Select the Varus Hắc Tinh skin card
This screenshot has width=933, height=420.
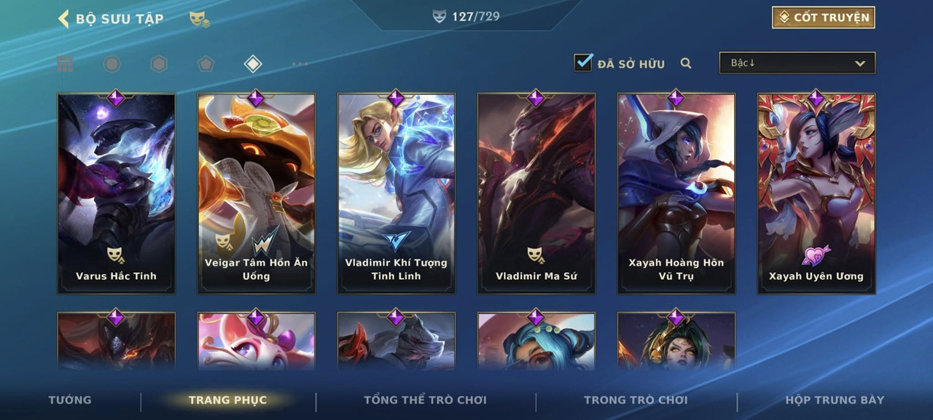pyautogui.click(x=117, y=193)
